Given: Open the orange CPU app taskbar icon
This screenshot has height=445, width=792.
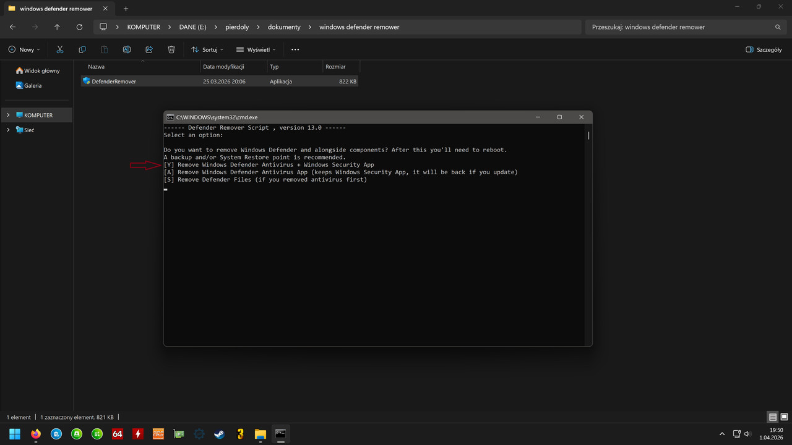Looking at the screenshot, I should coord(158,434).
